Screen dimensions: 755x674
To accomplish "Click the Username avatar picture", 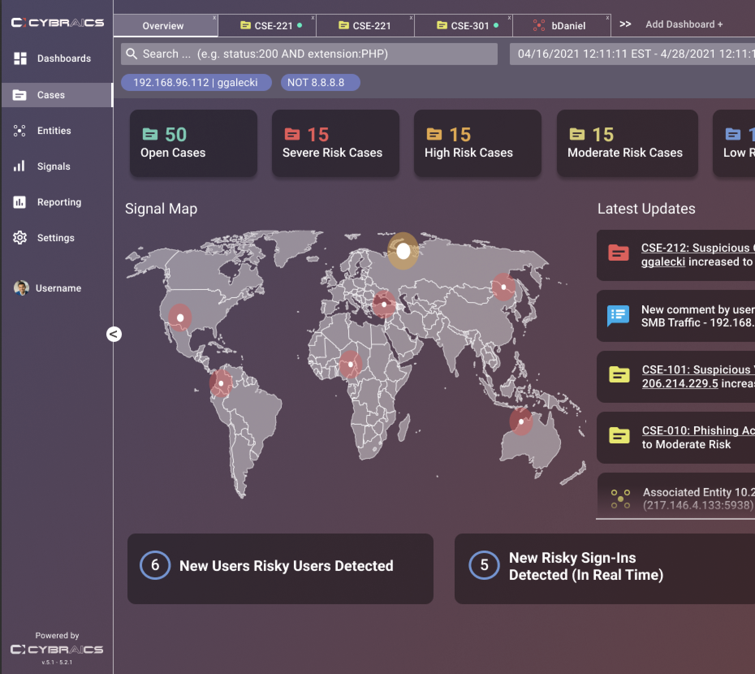I will pos(21,288).
